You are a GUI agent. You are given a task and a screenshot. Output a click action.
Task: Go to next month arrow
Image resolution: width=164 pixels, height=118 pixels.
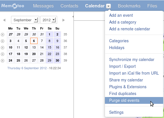(64, 20)
